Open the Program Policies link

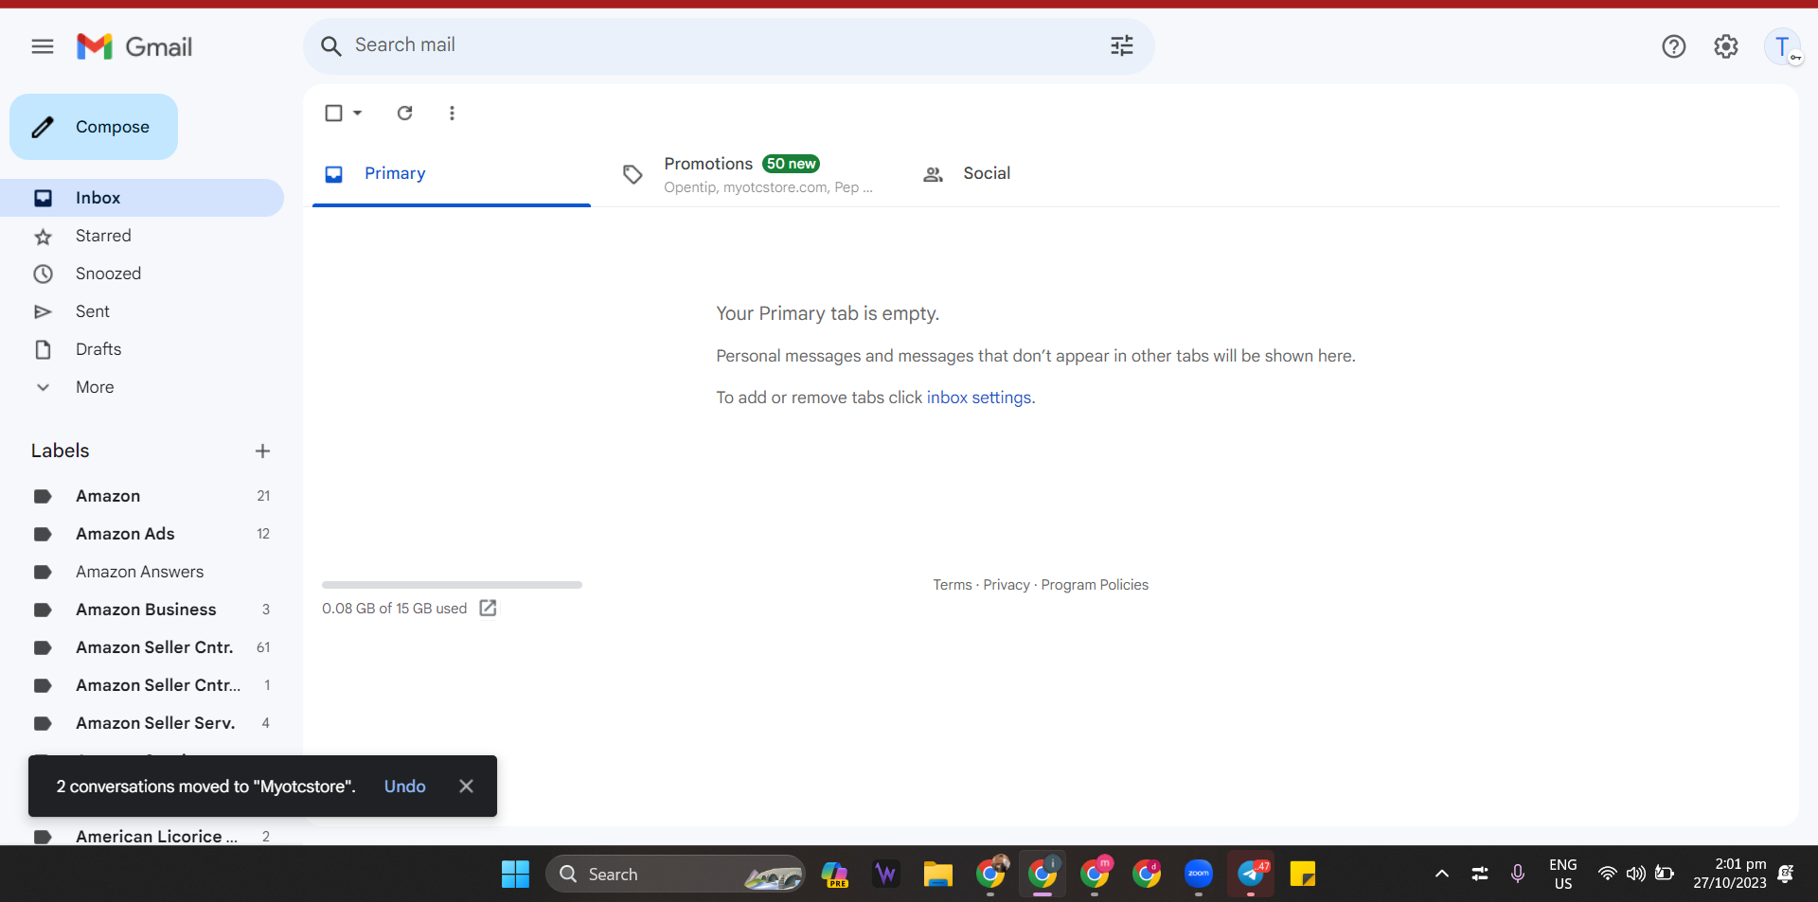1095,585
